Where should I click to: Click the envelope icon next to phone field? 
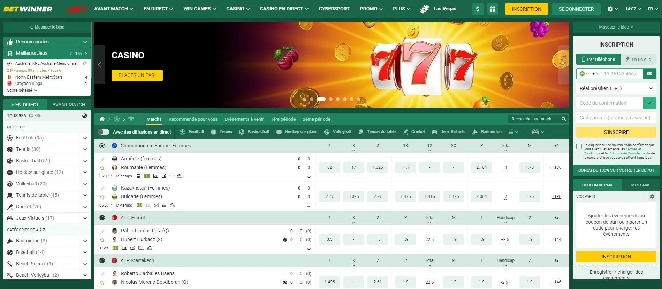[x=650, y=74]
